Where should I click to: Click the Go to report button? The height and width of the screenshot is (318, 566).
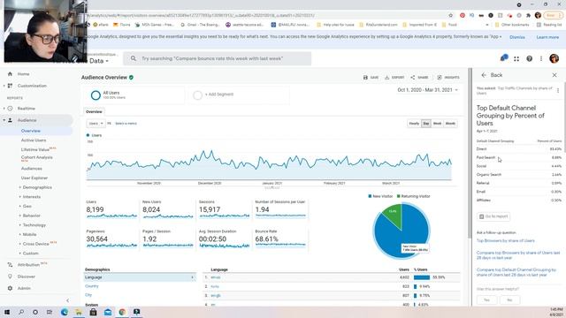[493, 216]
